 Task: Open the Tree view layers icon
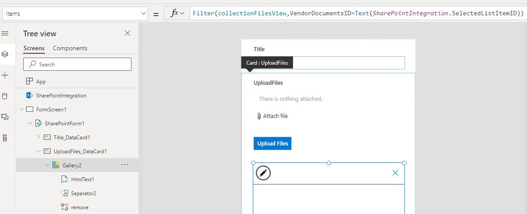(5, 54)
